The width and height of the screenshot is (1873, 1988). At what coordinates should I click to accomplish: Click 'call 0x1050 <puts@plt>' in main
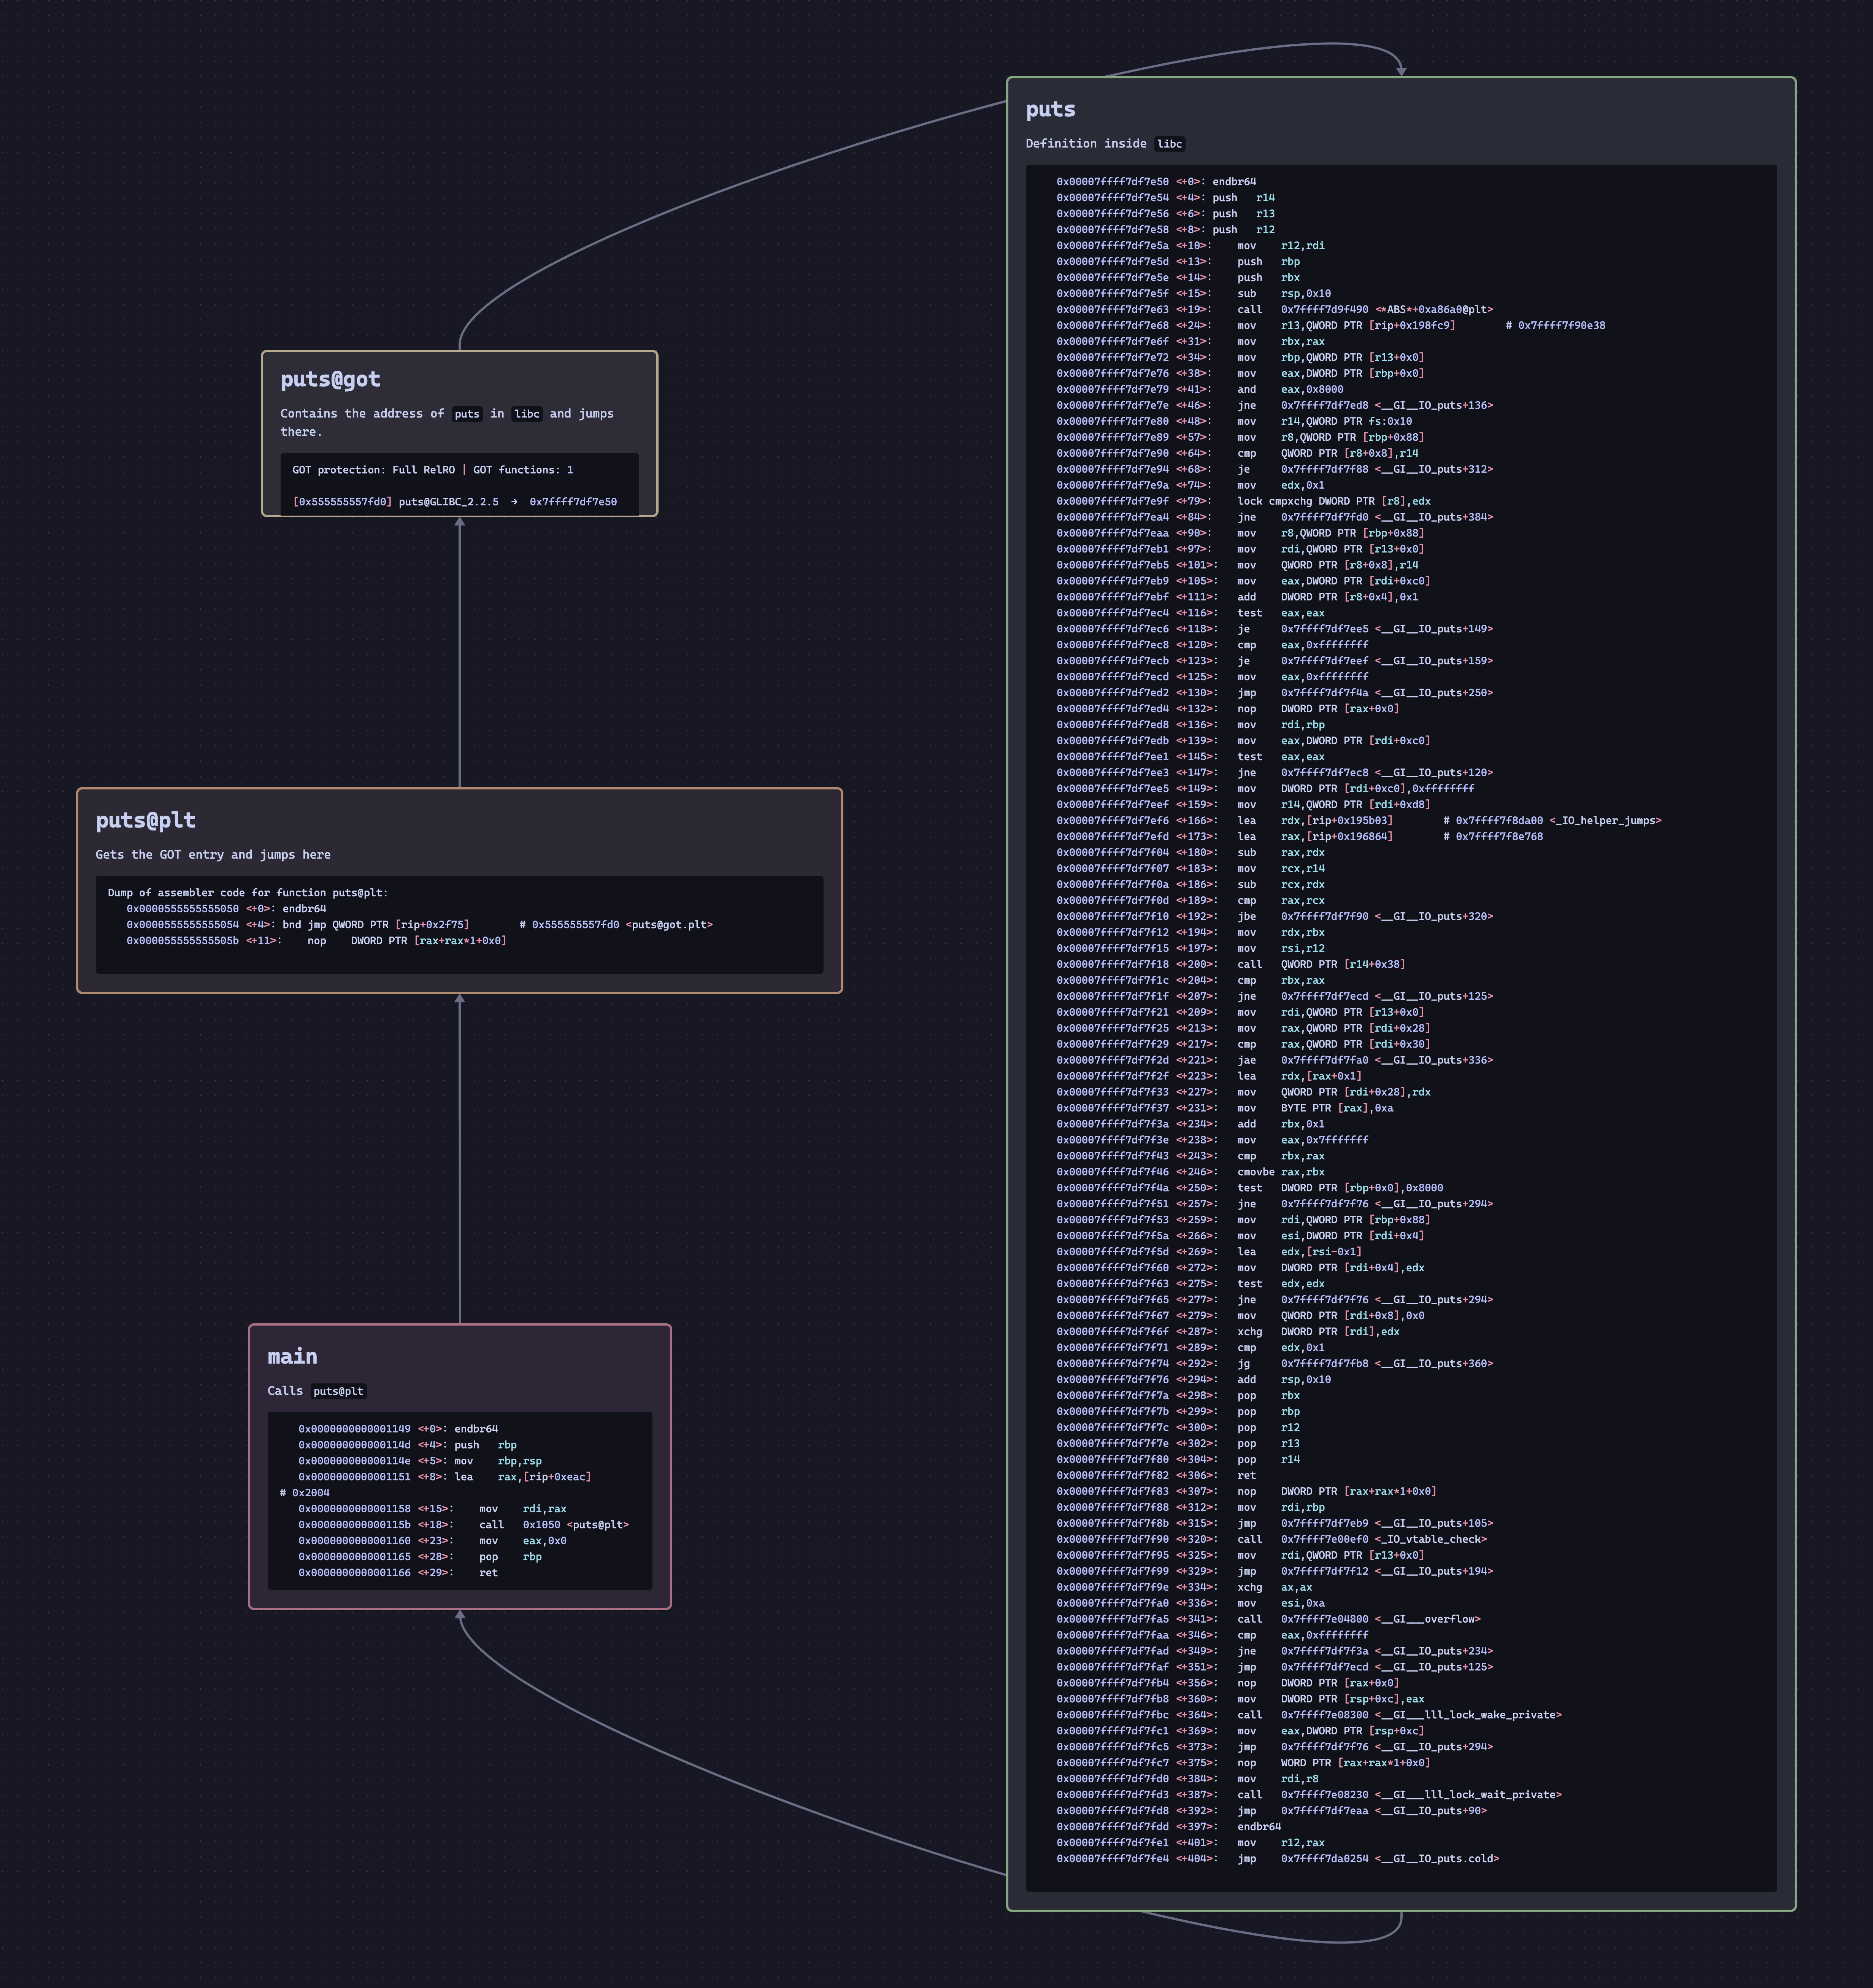click(554, 1525)
